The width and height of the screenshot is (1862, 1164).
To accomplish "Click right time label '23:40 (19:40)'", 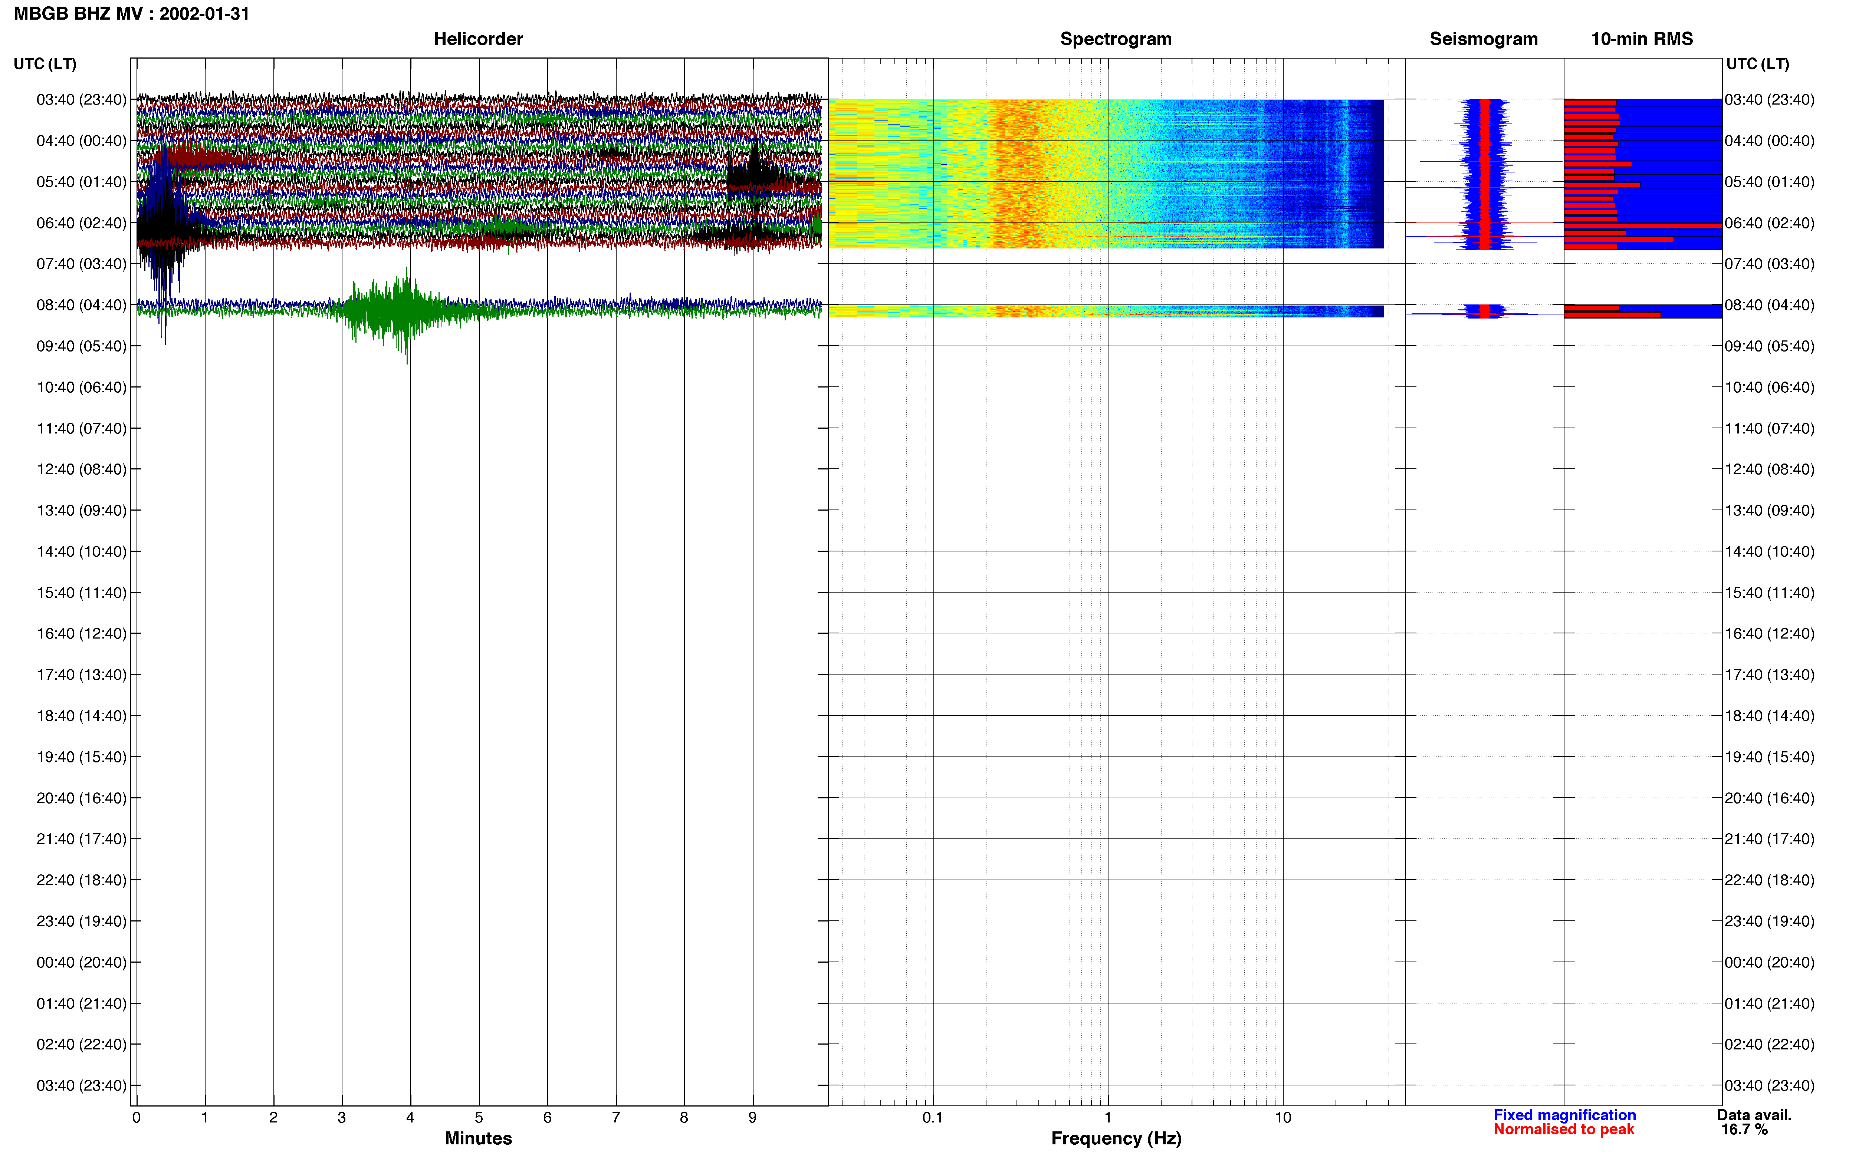I will click(1770, 921).
